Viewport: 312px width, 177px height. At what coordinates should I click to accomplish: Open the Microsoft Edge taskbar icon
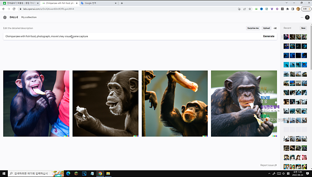pos(67,173)
